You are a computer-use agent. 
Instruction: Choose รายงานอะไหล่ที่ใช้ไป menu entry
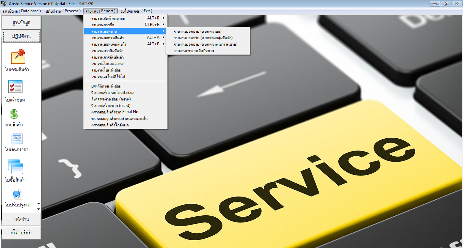pos(125,77)
